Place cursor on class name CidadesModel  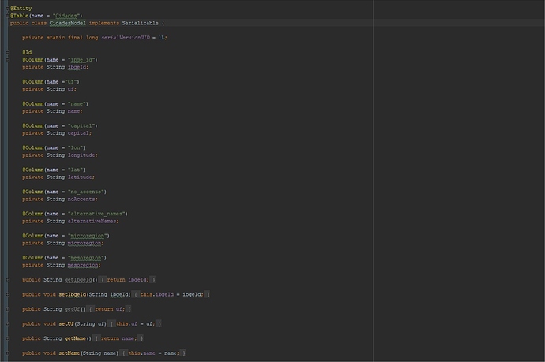[67, 23]
